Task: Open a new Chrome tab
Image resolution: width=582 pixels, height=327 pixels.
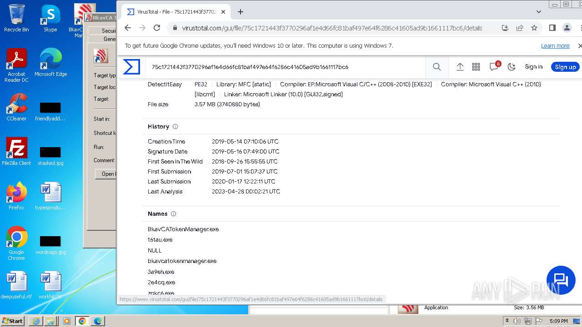Action: 241,12
